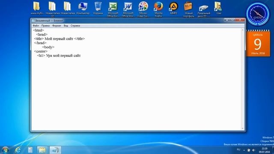Place cursor in the <html> line
The height and width of the screenshot is (154, 274).
click(x=39, y=30)
